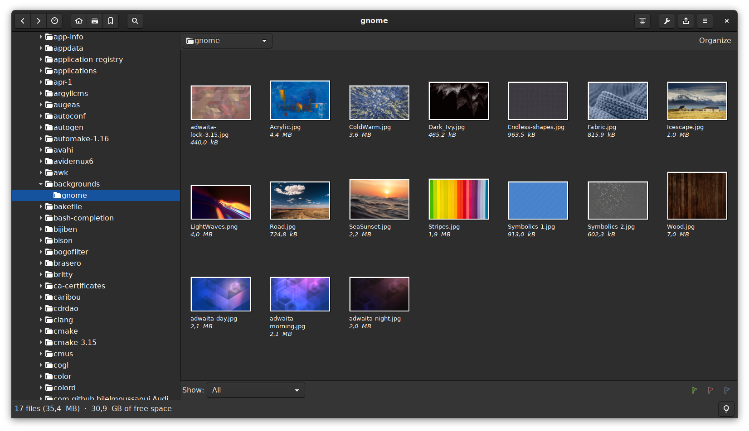The height and width of the screenshot is (431, 749).
Task: Start the slideshow presentation button
Action: [642, 21]
